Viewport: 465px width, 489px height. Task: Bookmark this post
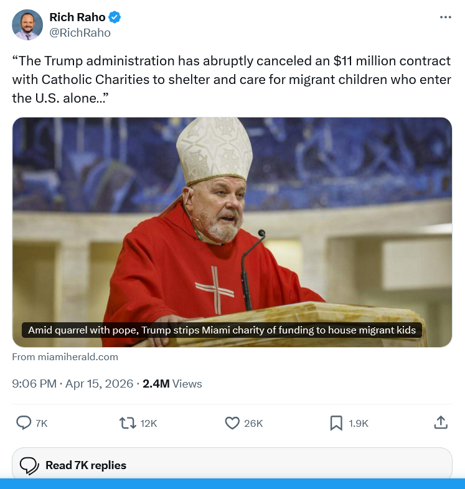(336, 423)
